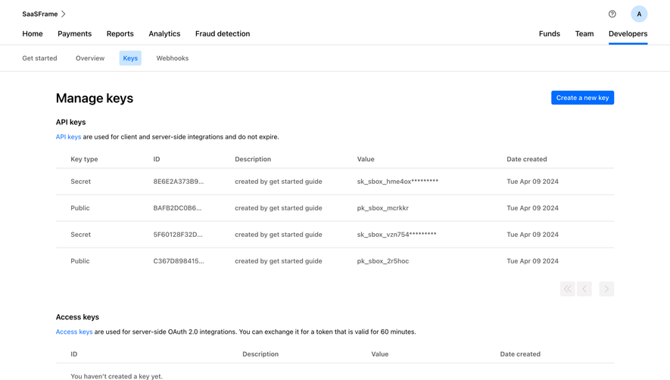Click the value pk_sbox_mcrkkr
The height and width of the screenshot is (380, 670).
coord(383,208)
